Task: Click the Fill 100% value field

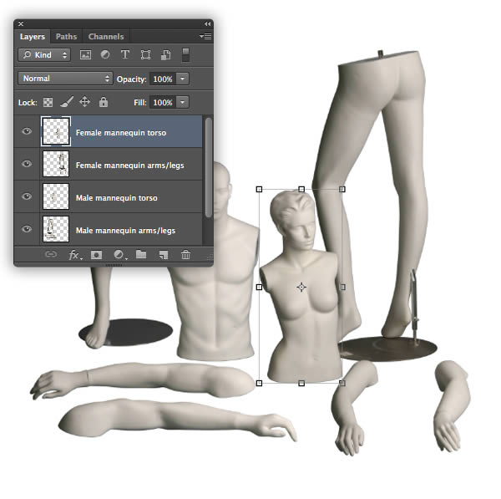Action: [163, 102]
